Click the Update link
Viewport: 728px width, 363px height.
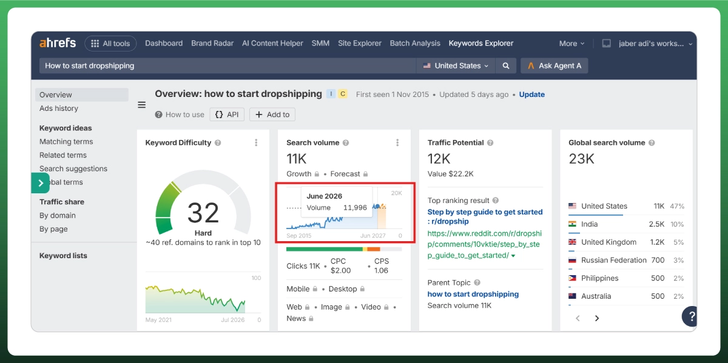coord(532,95)
